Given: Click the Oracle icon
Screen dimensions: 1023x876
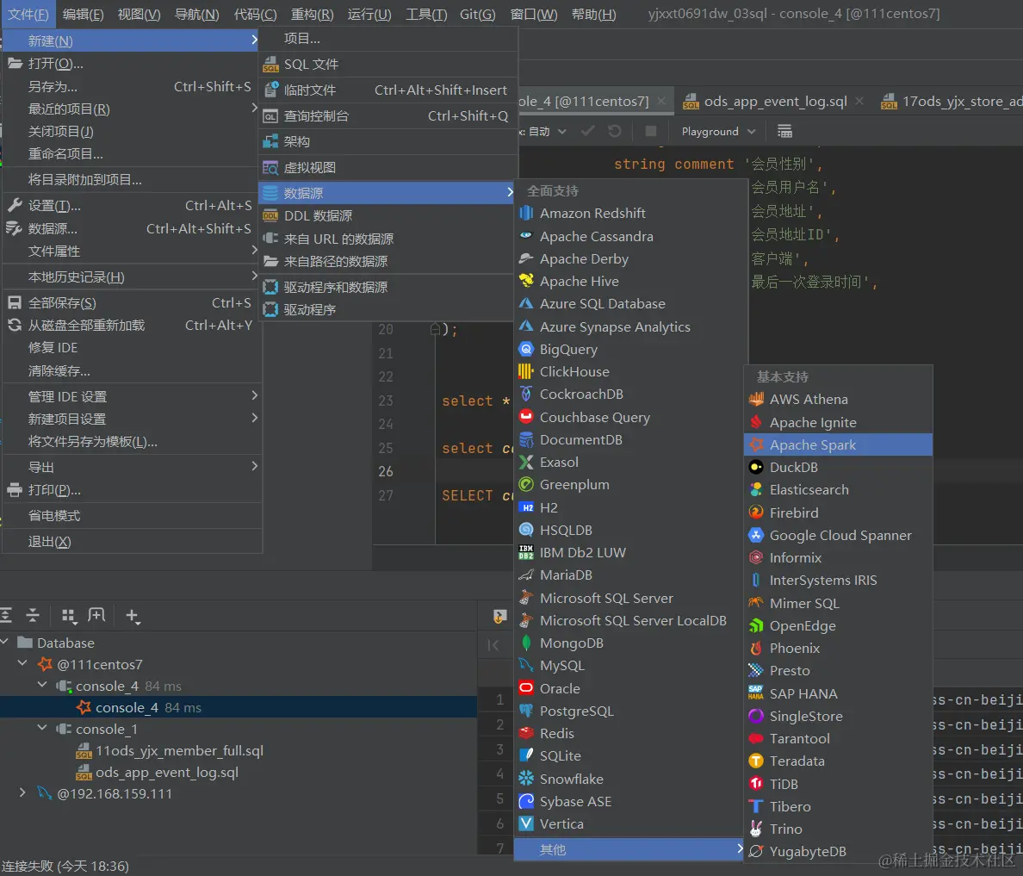Looking at the screenshot, I should coord(526,688).
